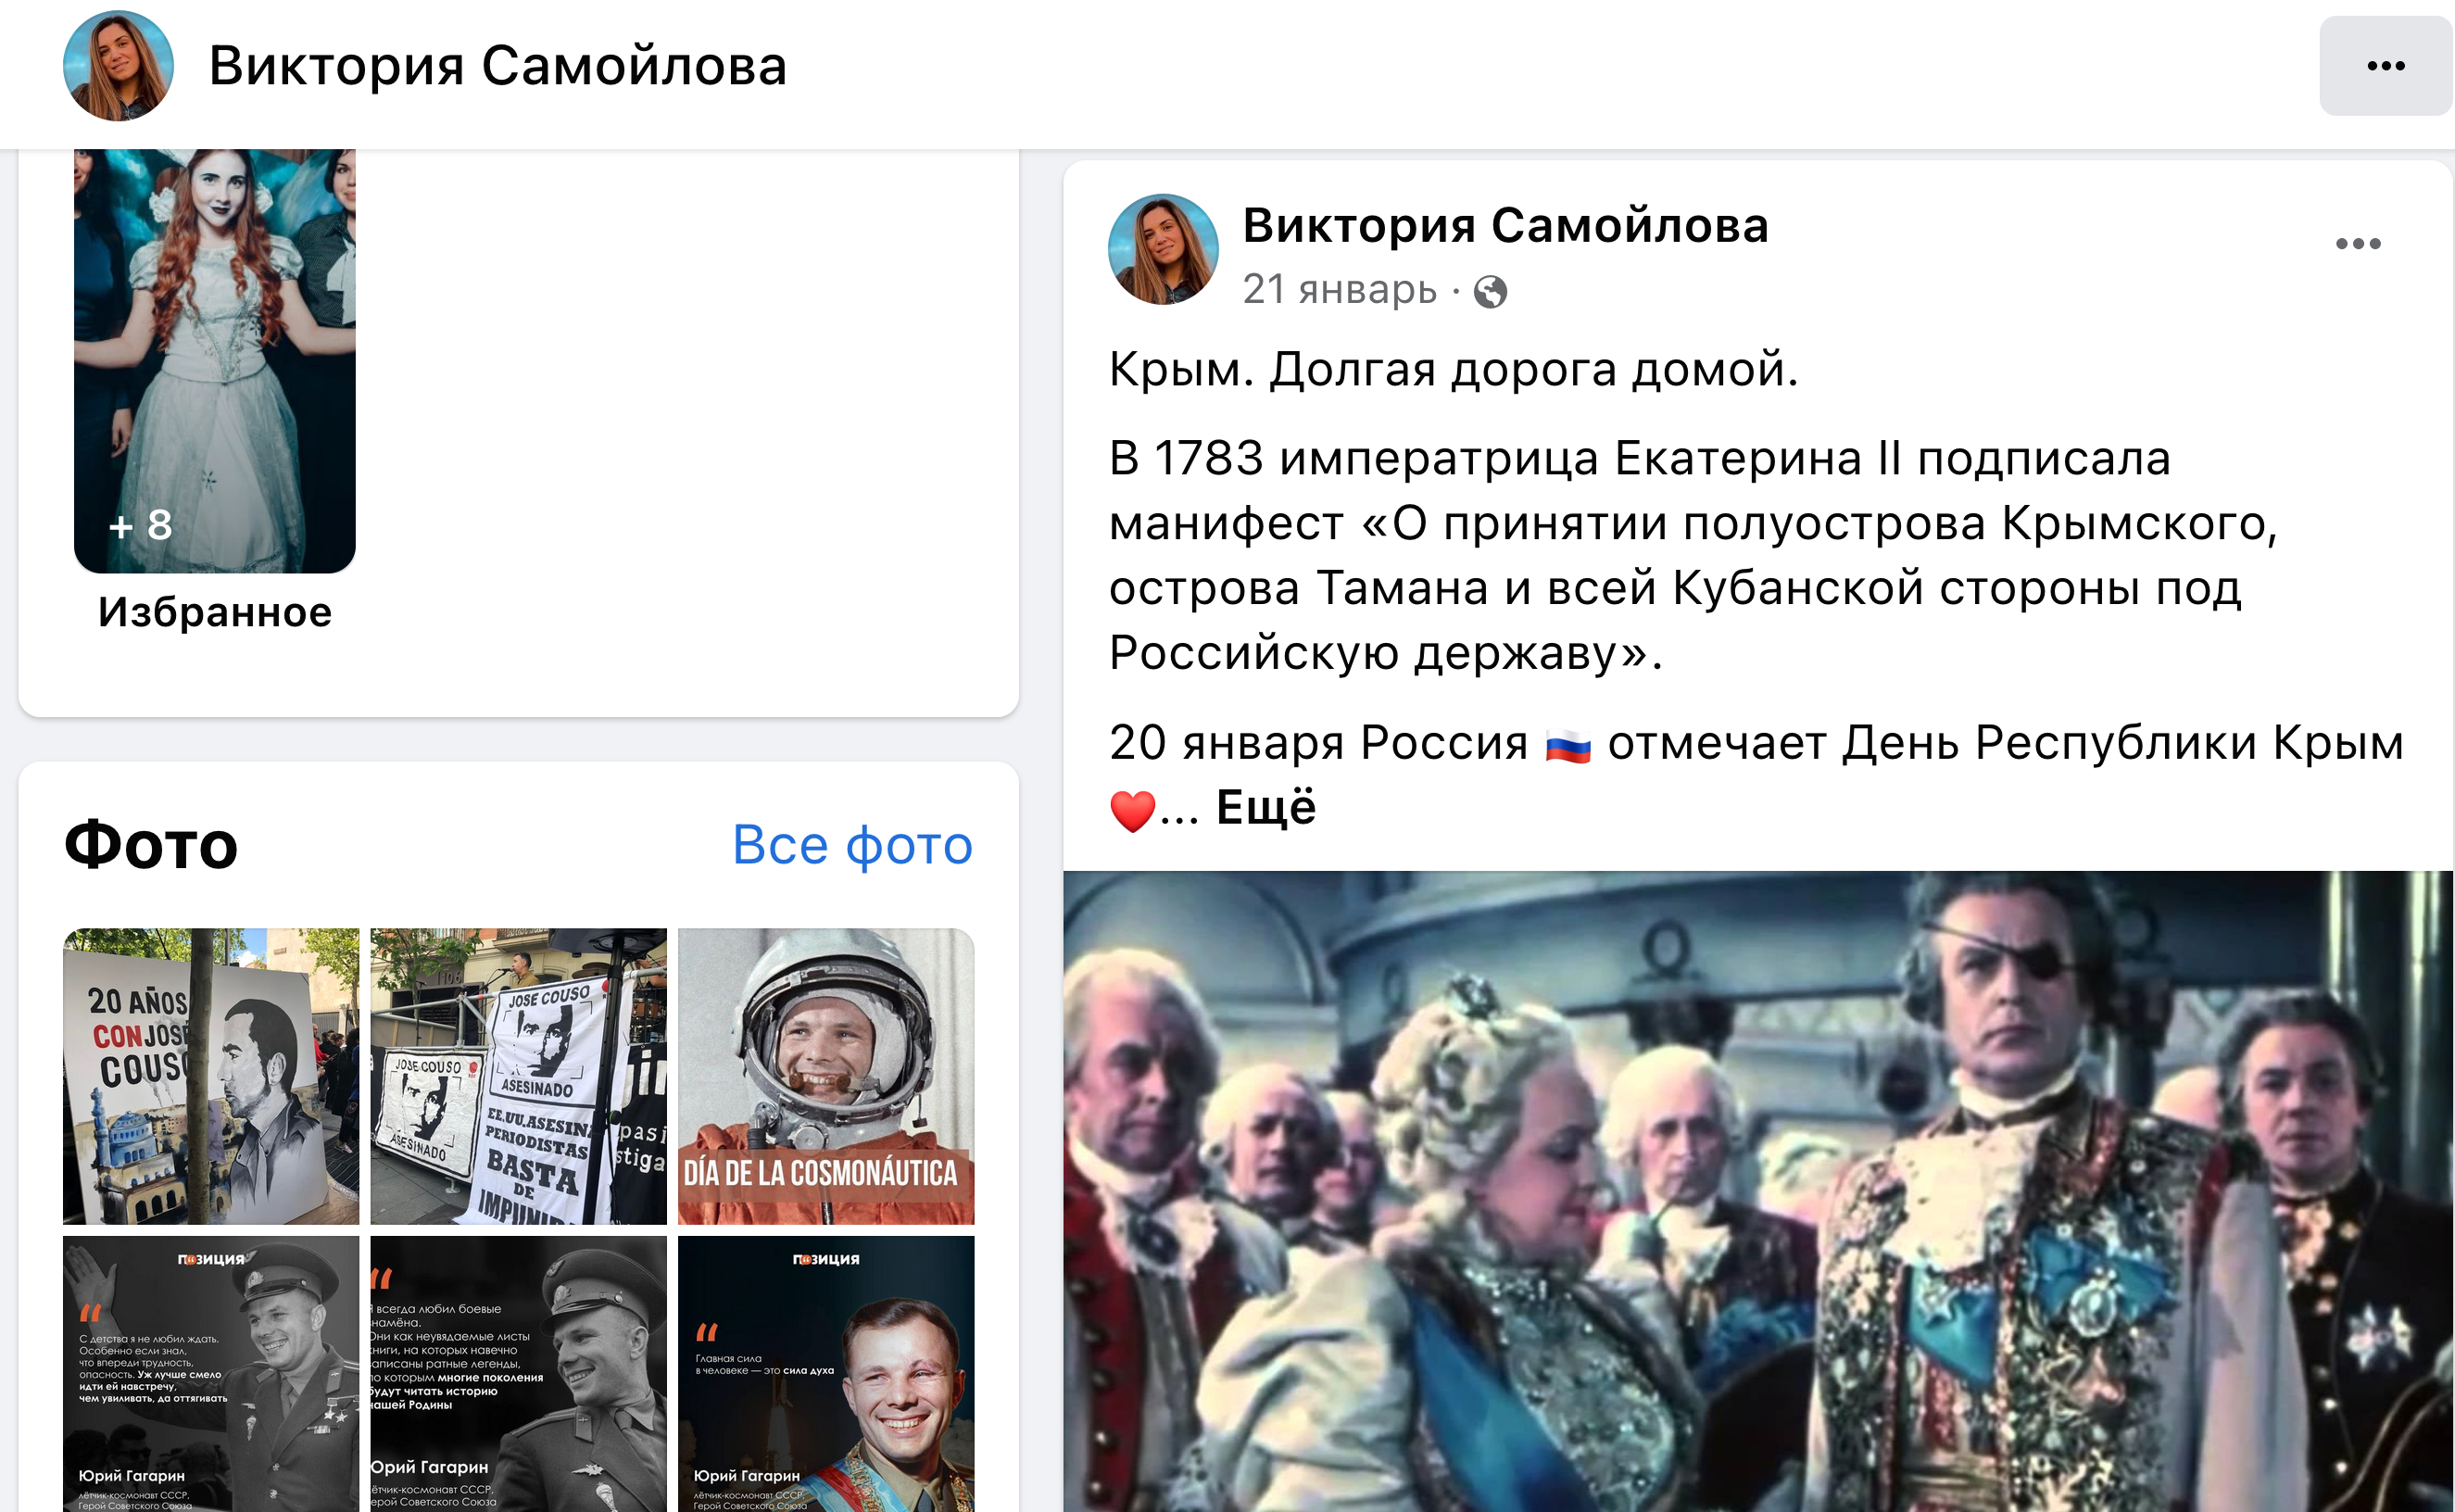Expand the post text with Ещё

[x=1266, y=807]
